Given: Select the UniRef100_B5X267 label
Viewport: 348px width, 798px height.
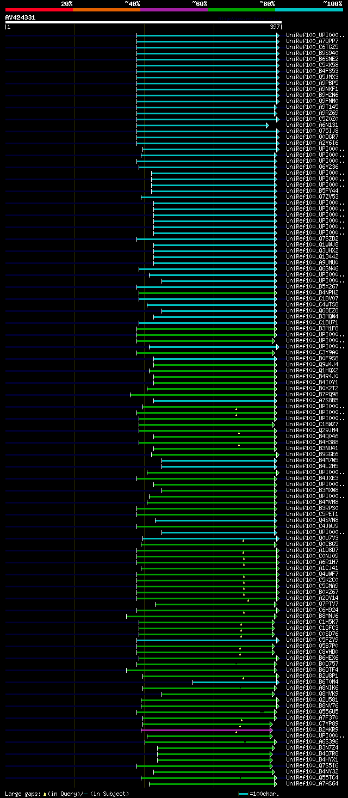Looking at the screenshot, I should 312,287.
